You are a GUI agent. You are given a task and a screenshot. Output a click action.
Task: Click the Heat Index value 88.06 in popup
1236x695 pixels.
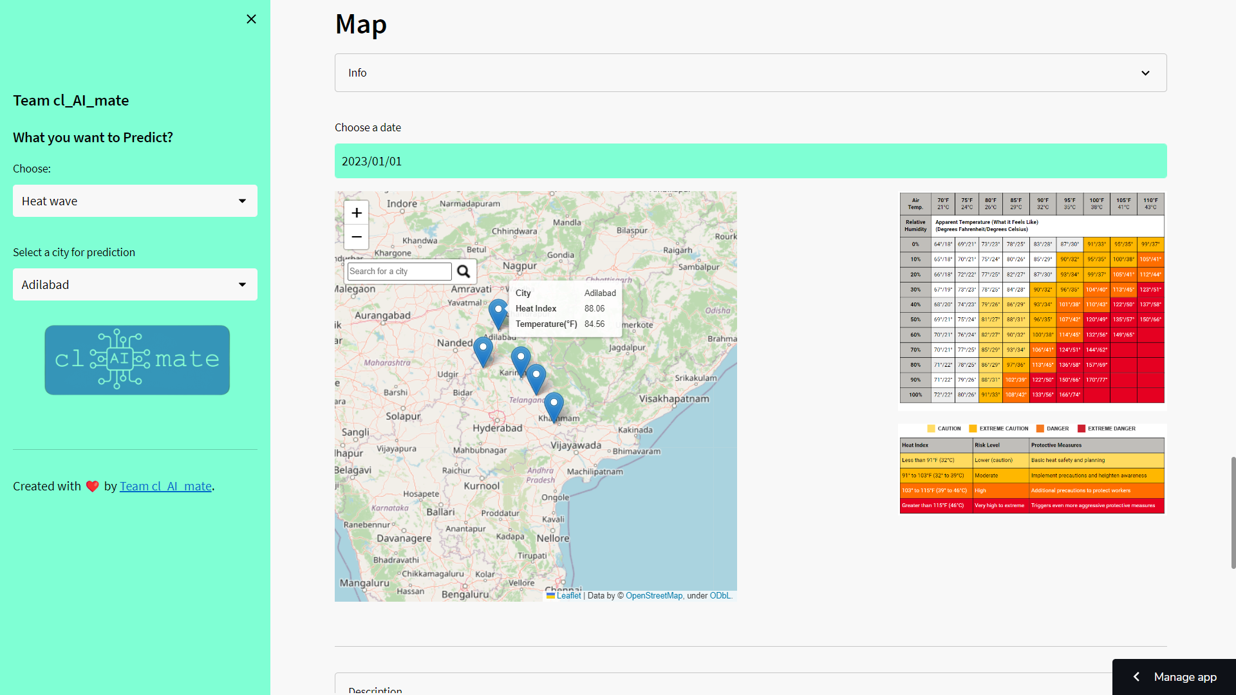coord(594,309)
